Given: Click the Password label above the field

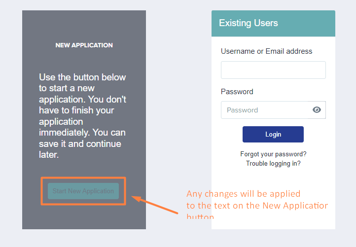Looking at the screenshot, I should (237, 92).
